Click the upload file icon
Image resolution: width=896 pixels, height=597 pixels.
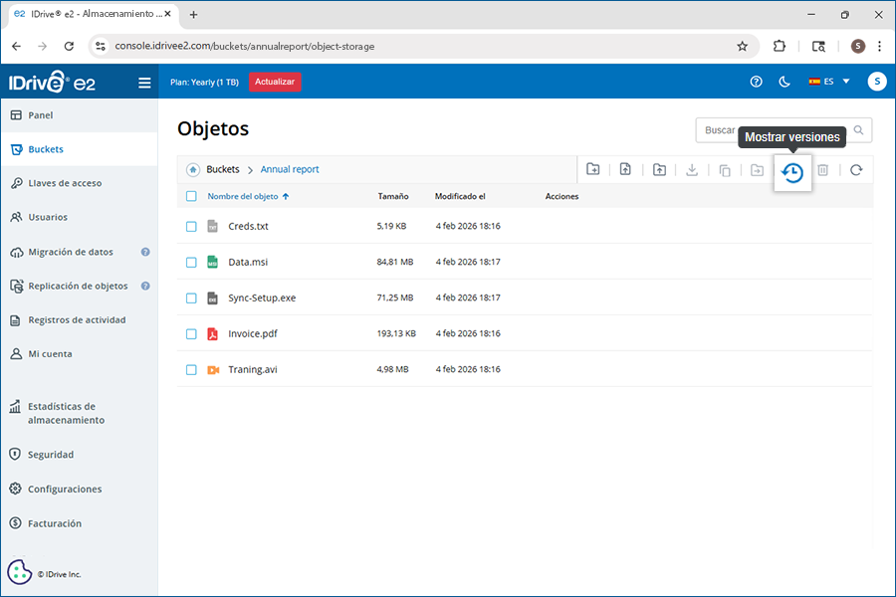pyautogui.click(x=625, y=170)
